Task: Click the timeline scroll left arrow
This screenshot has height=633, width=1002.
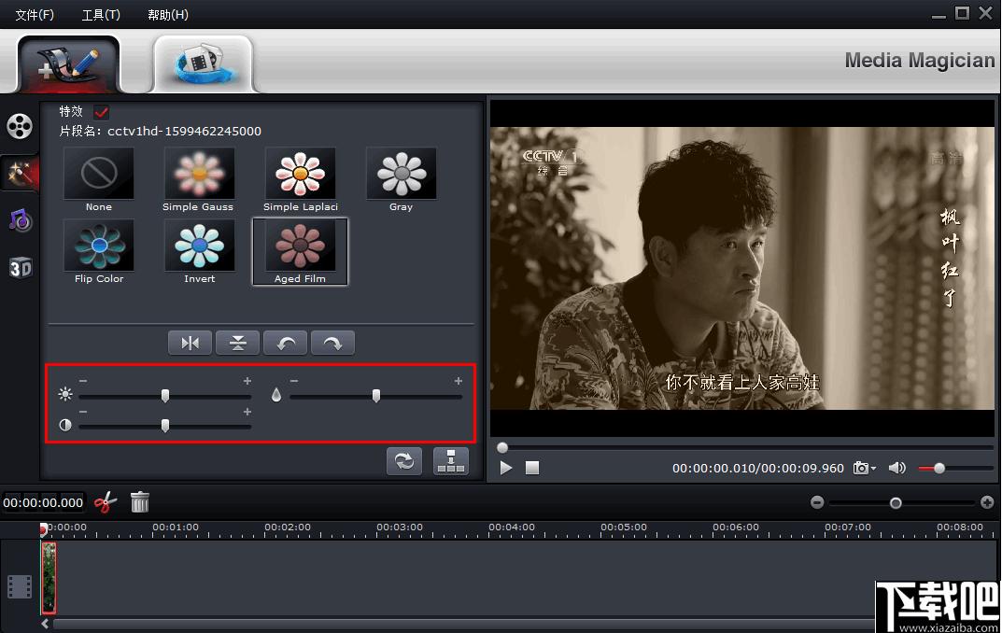Action: pos(45,624)
